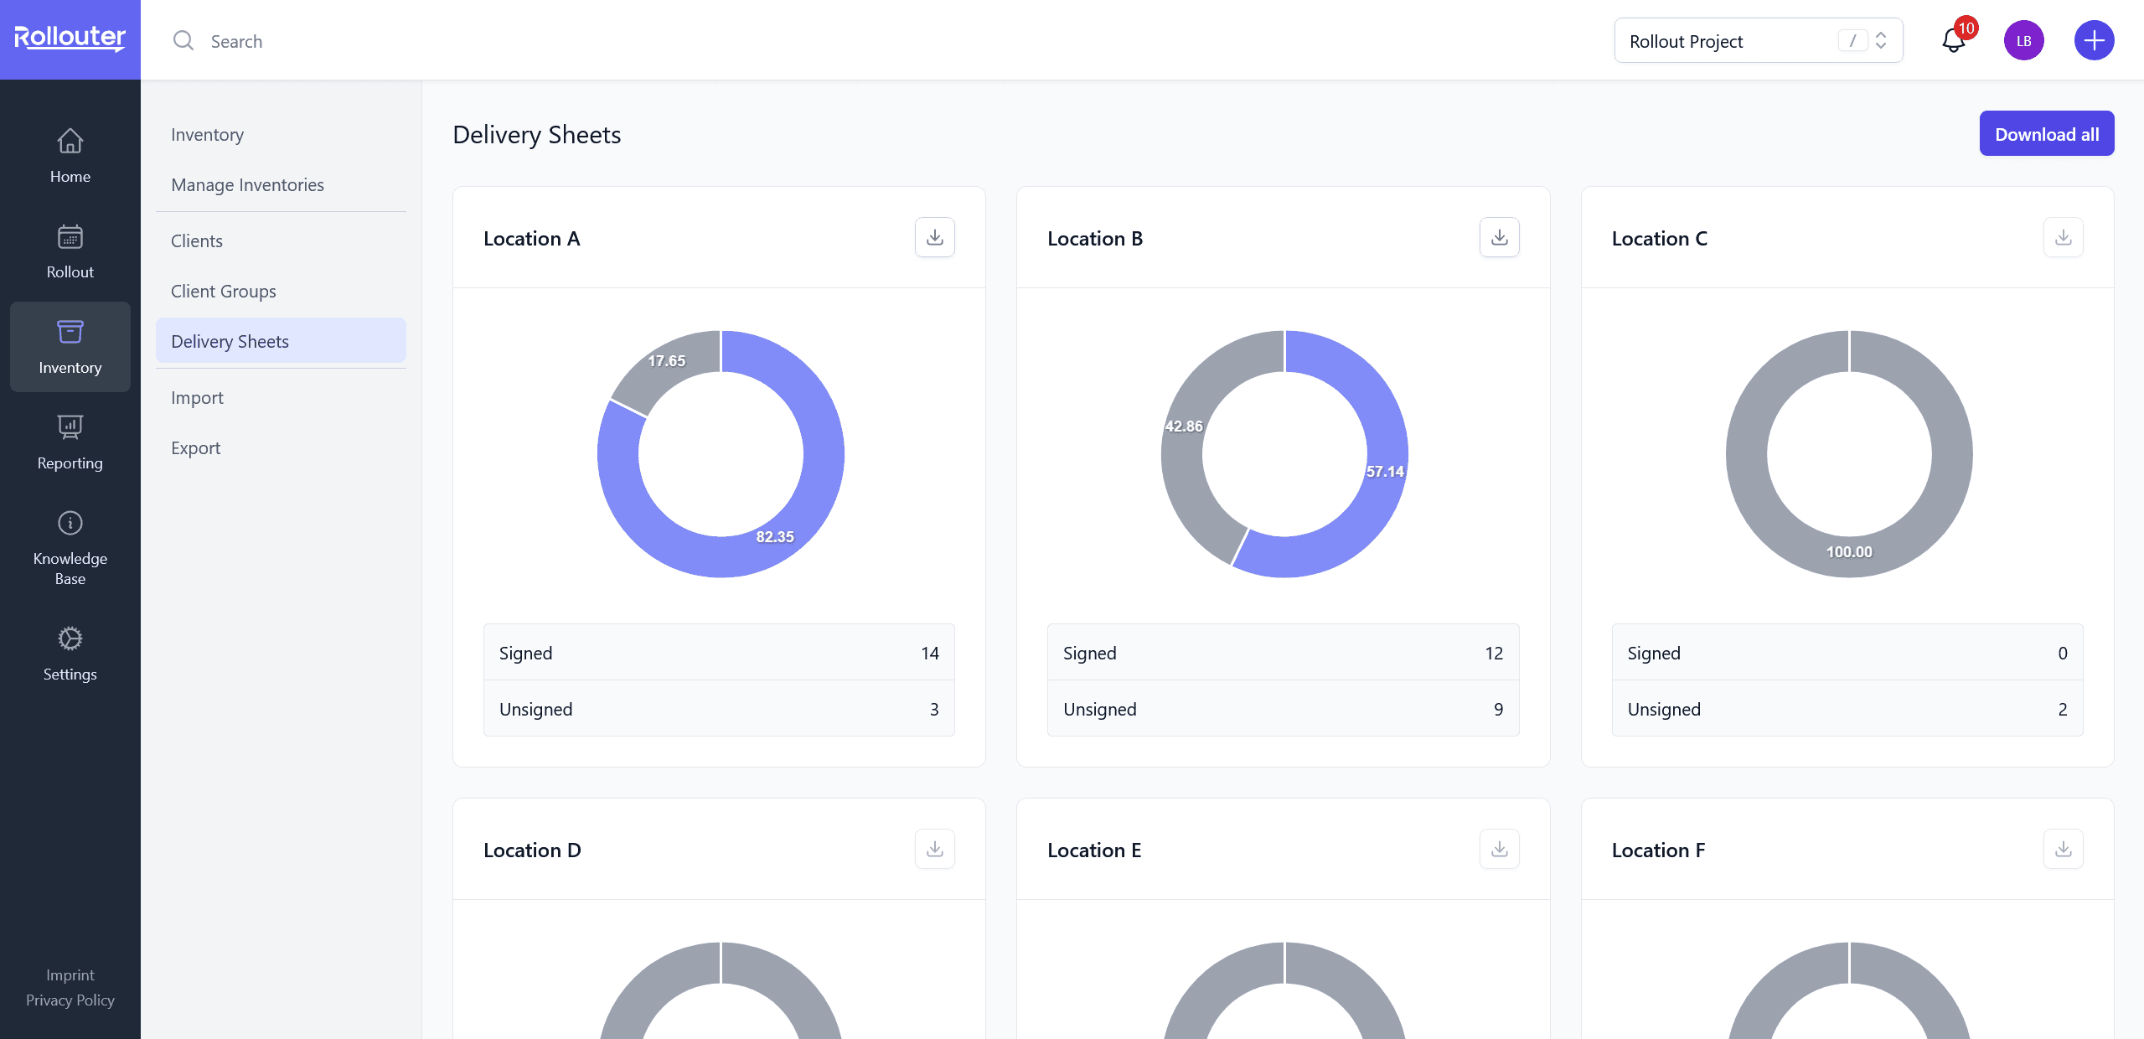Download the Location B delivery sheet
This screenshot has width=2144, height=1039.
pos(1499,237)
